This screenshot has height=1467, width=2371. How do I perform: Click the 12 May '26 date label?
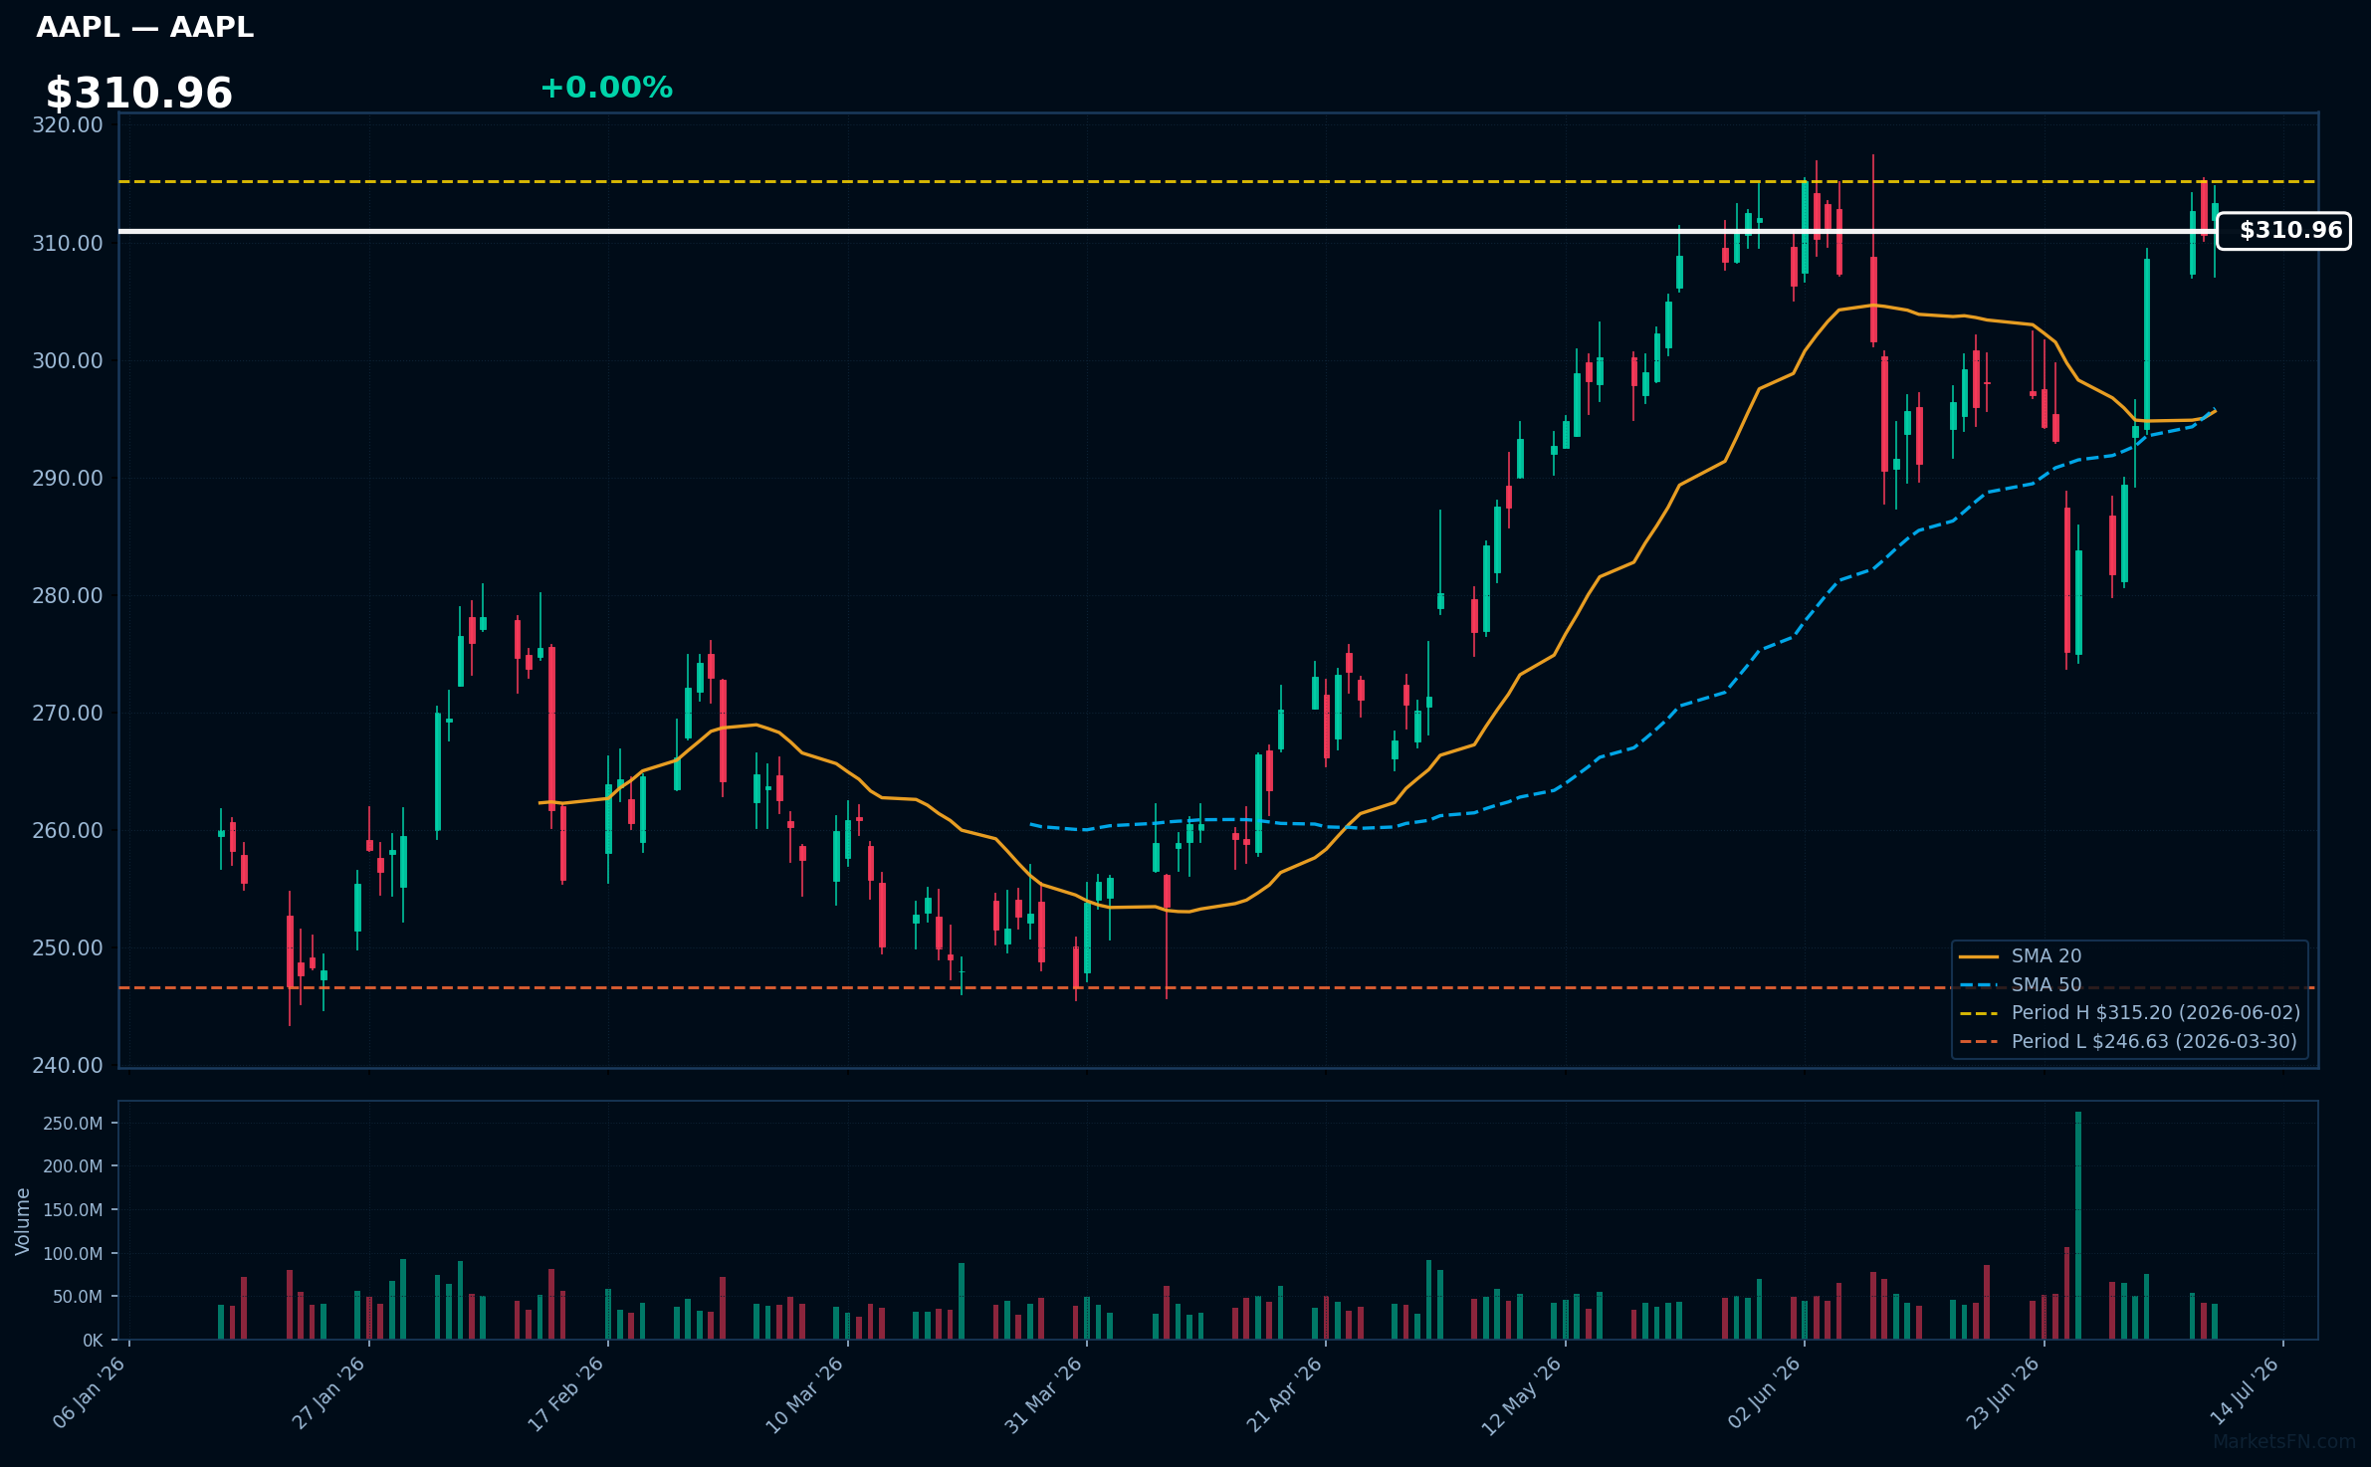(x=1523, y=1395)
